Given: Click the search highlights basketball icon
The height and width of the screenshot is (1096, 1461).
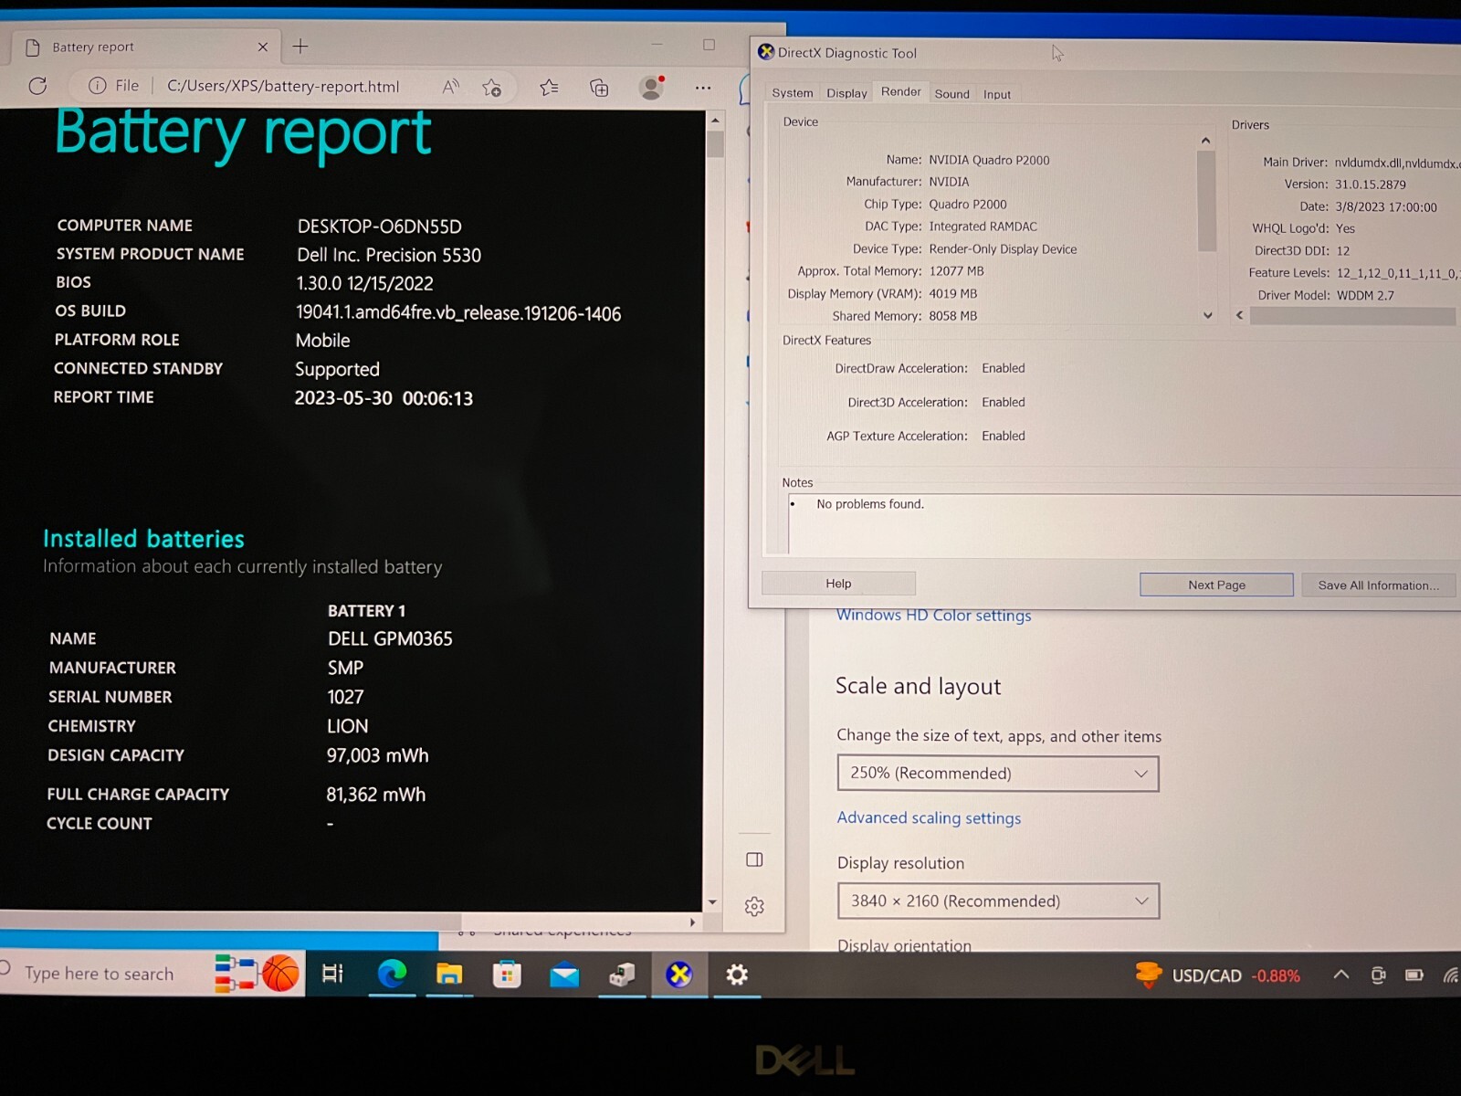Looking at the screenshot, I should [280, 974].
